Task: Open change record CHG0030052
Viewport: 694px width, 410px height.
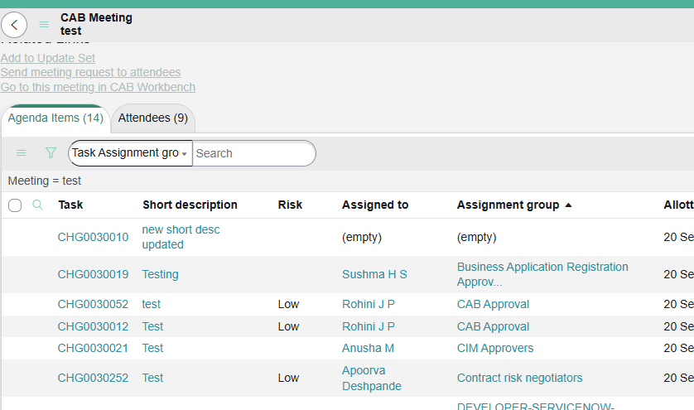Action: [x=93, y=304]
